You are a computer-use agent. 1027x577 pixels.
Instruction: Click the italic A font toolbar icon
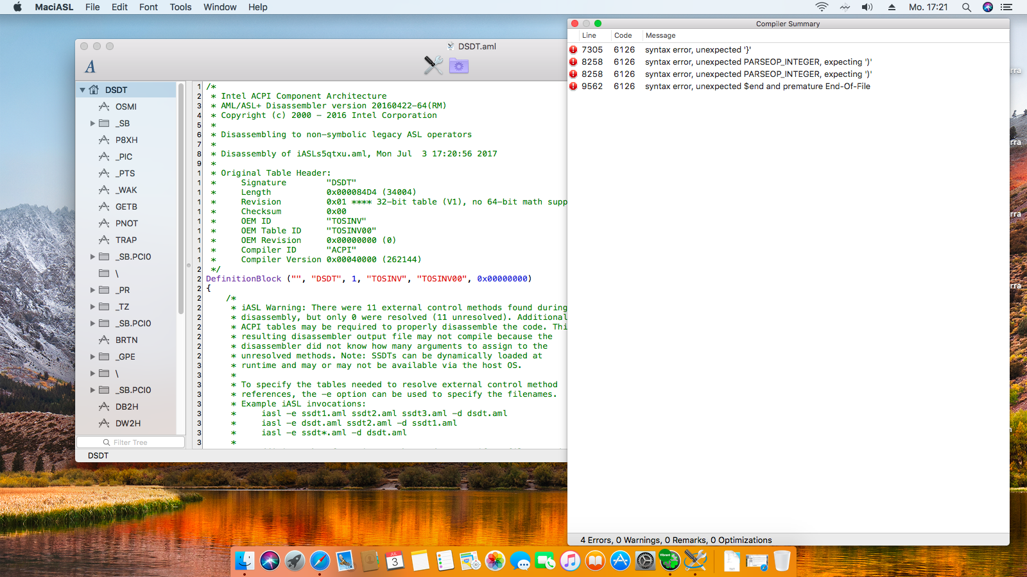(91, 67)
